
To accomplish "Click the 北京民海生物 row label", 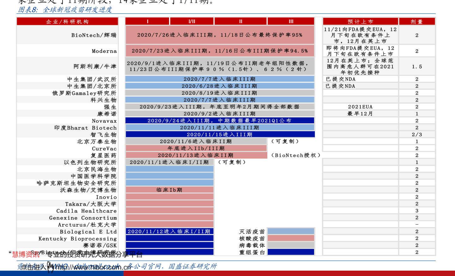I will click(x=97, y=169).
